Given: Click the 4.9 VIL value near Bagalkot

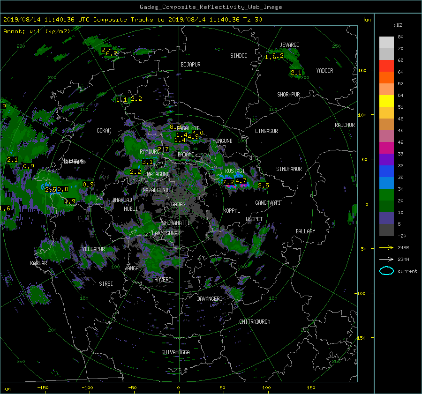Looking at the screenshot, I should point(193,137).
